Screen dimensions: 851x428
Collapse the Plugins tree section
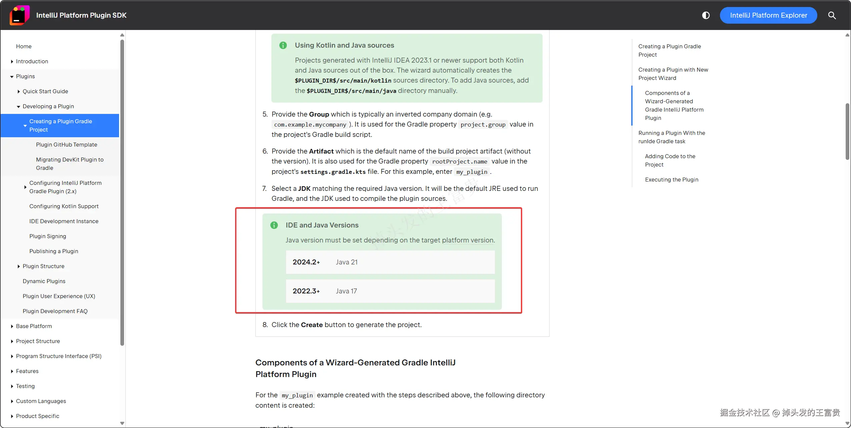(12, 77)
